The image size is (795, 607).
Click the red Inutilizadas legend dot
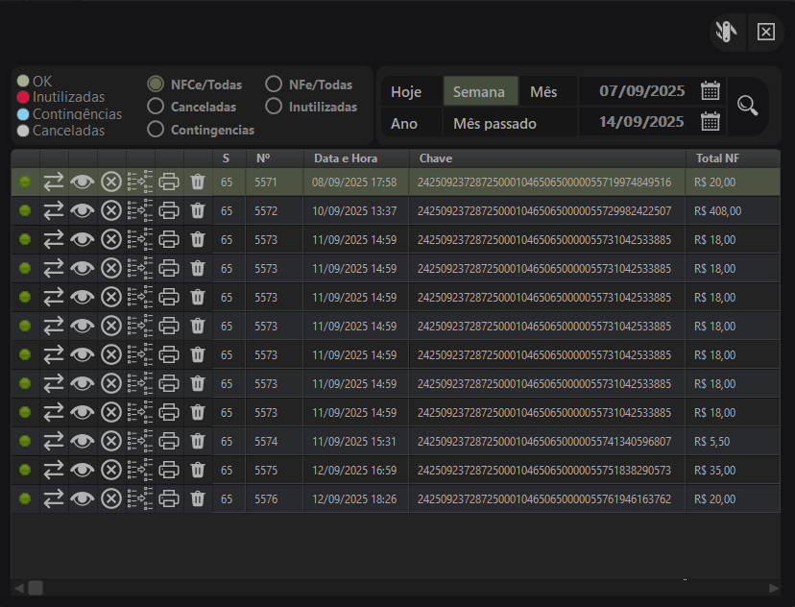tap(23, 97)
